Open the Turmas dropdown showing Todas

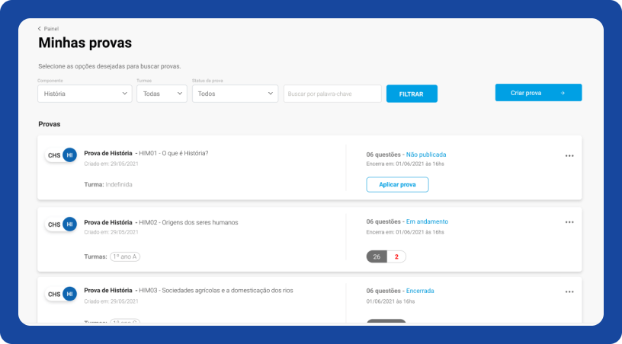[x=162, y=94]
